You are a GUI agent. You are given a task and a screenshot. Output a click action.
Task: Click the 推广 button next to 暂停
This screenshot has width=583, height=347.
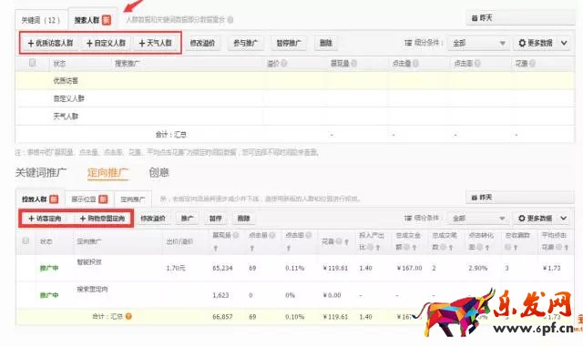point(187,219)
